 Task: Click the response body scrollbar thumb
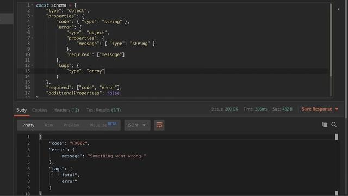[x=337, y=137]
